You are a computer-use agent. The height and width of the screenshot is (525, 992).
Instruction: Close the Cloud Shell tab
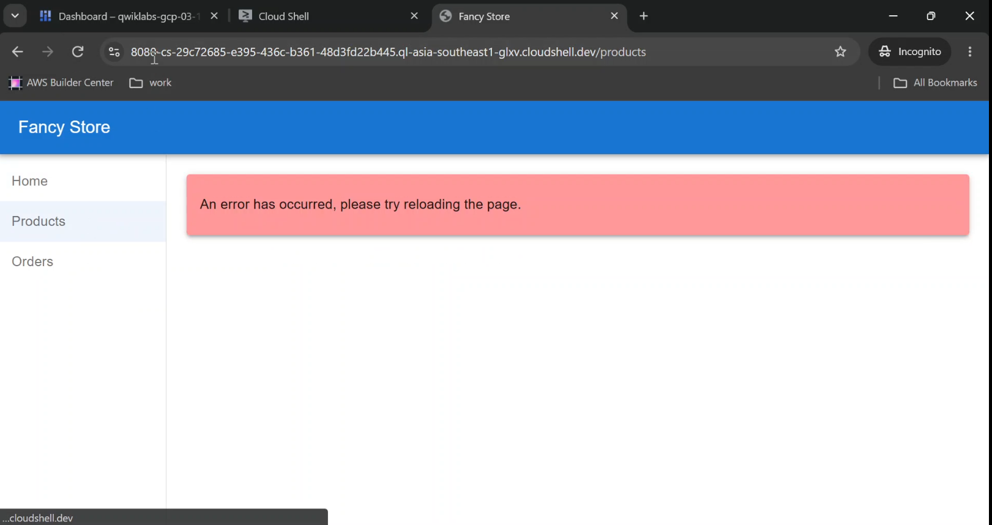pyautogui.click(x=414, y=17)
